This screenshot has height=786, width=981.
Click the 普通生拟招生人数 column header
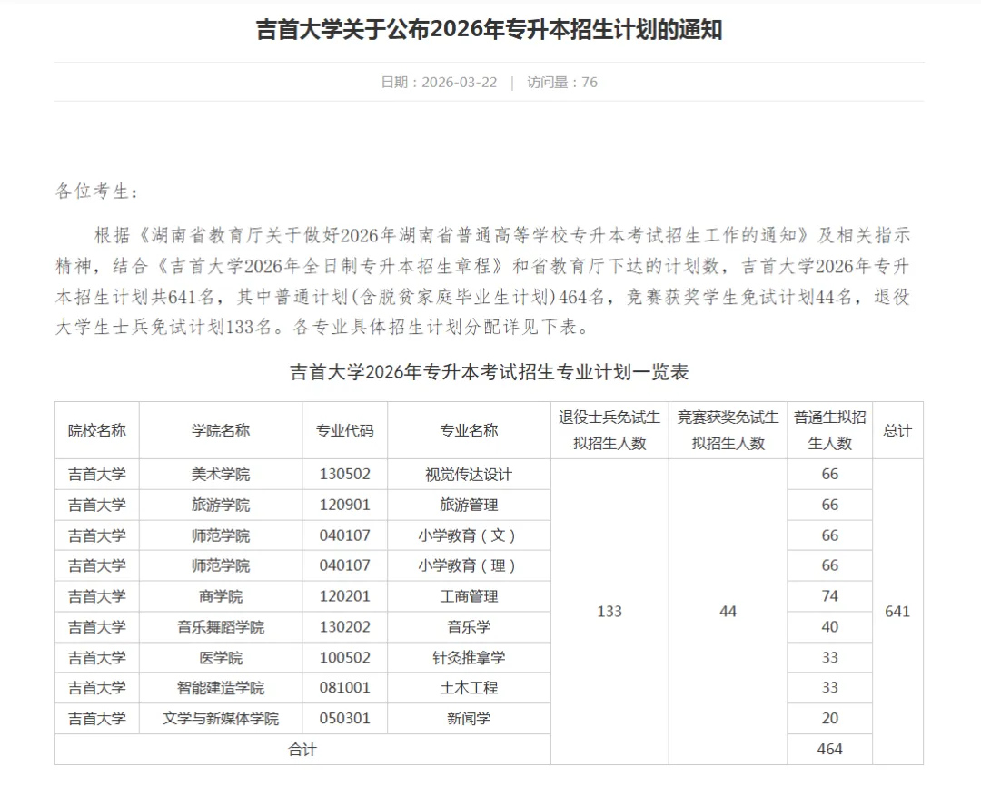829,430
